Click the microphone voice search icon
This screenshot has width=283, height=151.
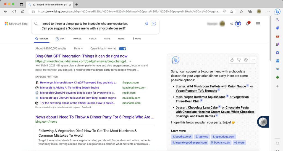[147, 24]
